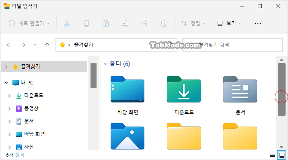Go back with the left arrow

pos(9,45)
